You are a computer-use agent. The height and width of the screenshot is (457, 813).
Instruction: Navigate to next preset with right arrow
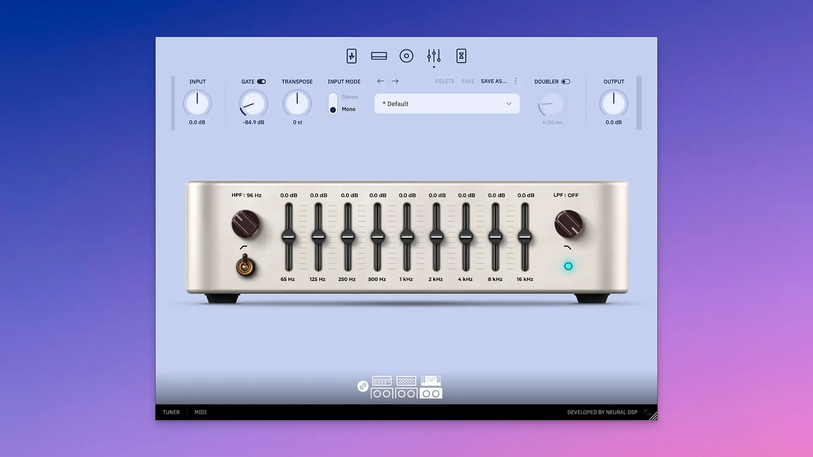tap(395, 81)
